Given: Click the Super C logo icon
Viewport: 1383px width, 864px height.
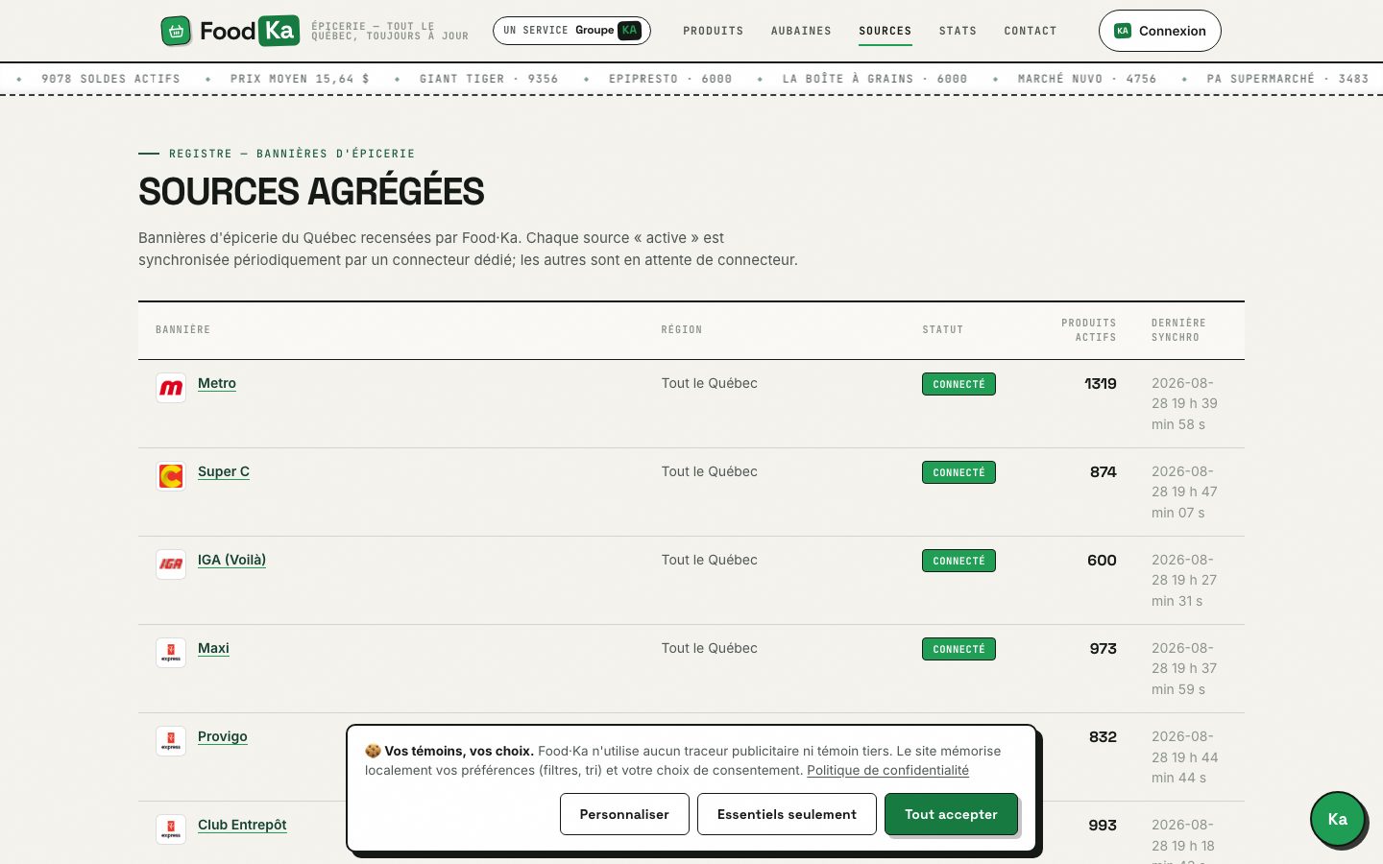Looking at the screenshot, I should coord(171,476).
